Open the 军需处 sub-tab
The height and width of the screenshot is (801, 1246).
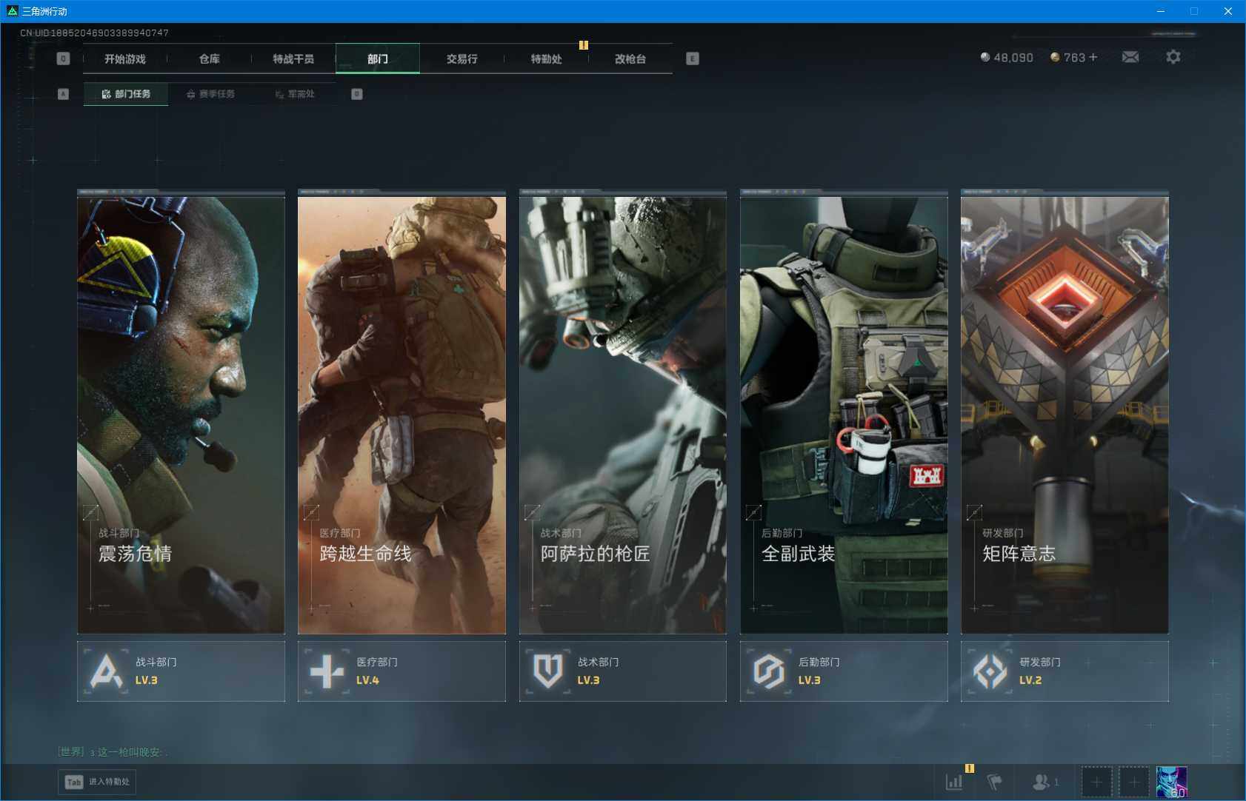coord(295,94)
